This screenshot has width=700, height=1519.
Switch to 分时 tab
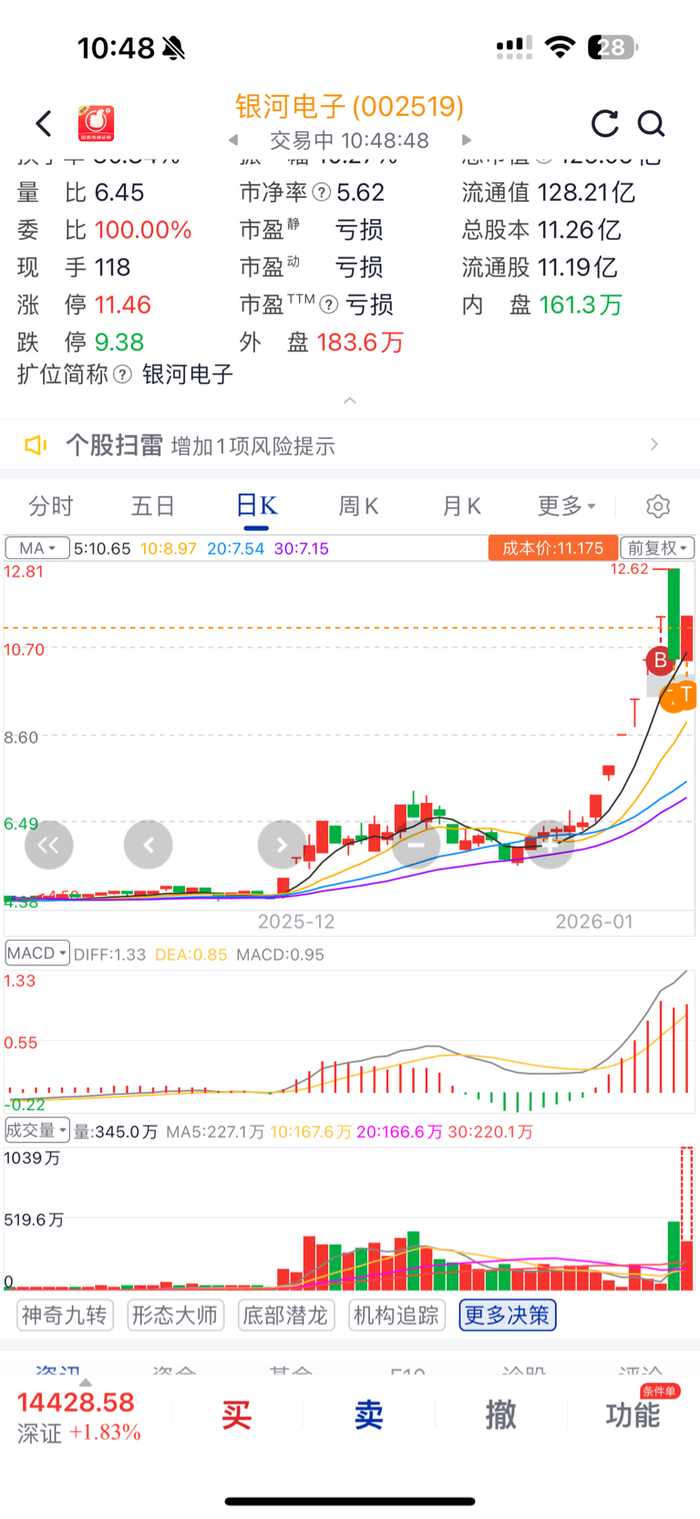pos(51,506)
